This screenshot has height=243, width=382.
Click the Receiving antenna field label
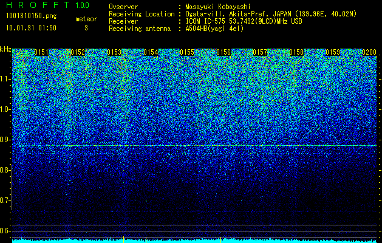140,29
